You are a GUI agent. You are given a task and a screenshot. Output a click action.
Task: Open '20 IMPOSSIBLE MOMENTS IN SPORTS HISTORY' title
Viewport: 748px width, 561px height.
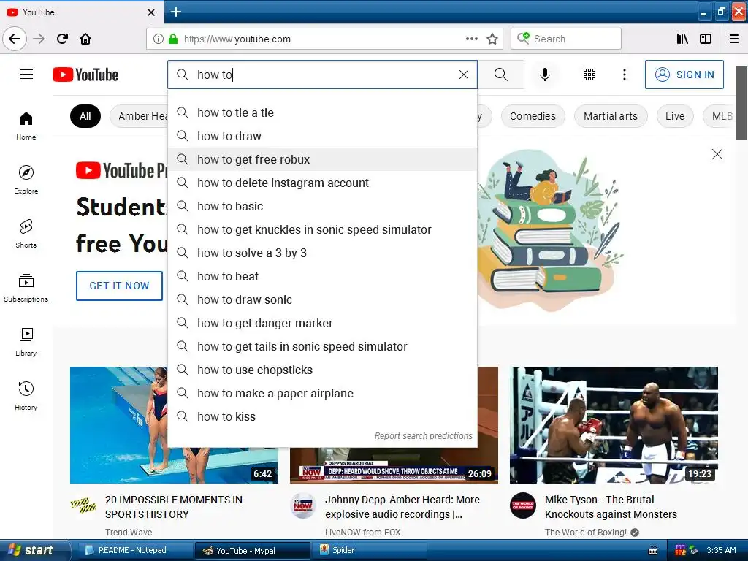coord(174,507)
